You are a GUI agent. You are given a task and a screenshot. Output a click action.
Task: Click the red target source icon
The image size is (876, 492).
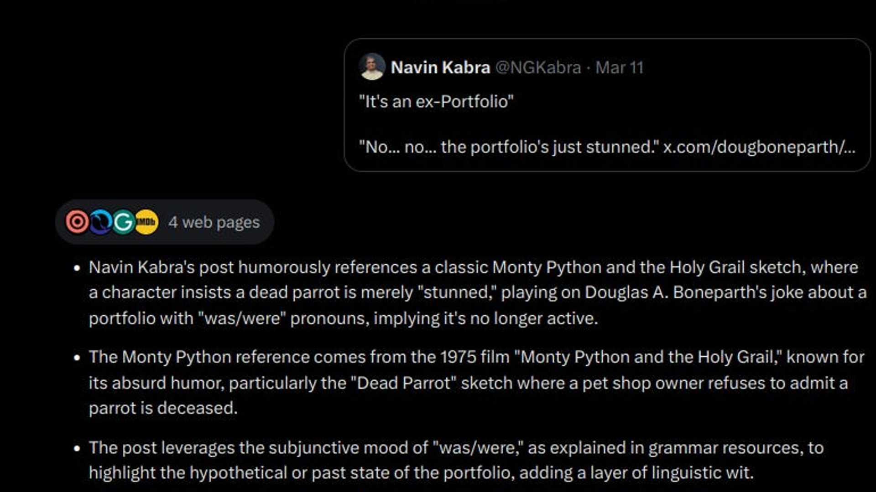click(x=77, y=222)
